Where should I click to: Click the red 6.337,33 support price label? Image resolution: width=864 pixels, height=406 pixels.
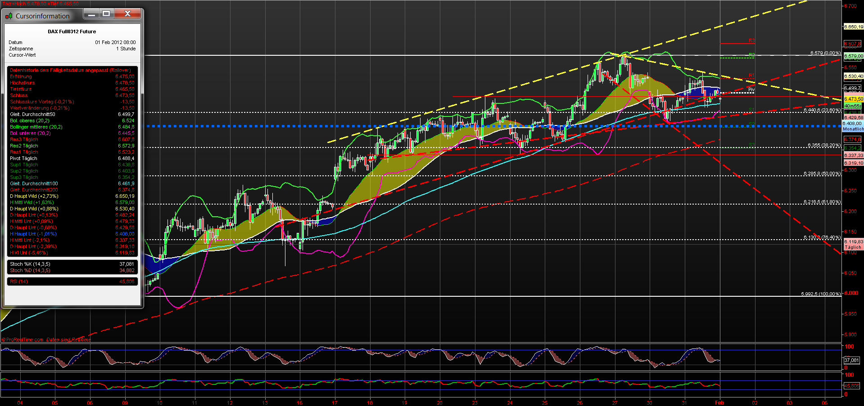(x=852, y=155)
